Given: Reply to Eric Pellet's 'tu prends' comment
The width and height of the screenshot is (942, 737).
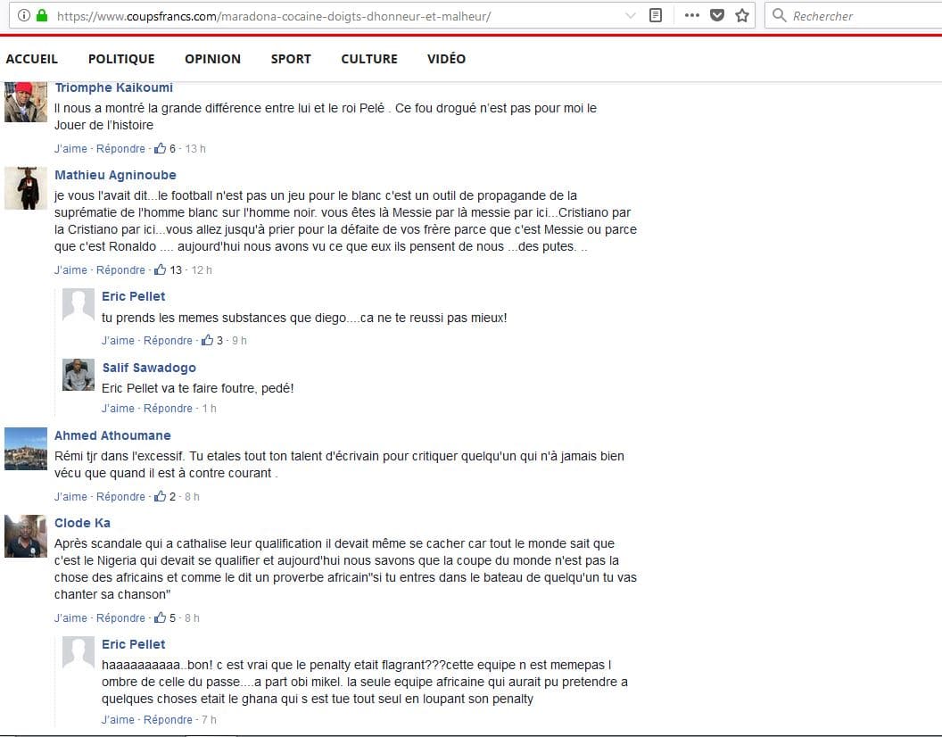Looking at the screenshot, I should click(168, 340).
